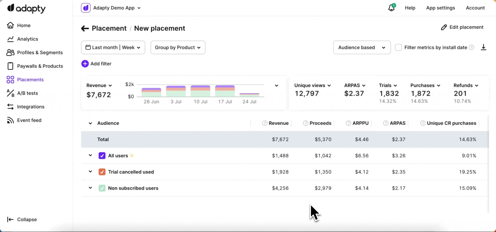The height and width of the screenshot is (232, 496).
Task: Open the Last month Week date dropdown
Action: pos(113,47)
